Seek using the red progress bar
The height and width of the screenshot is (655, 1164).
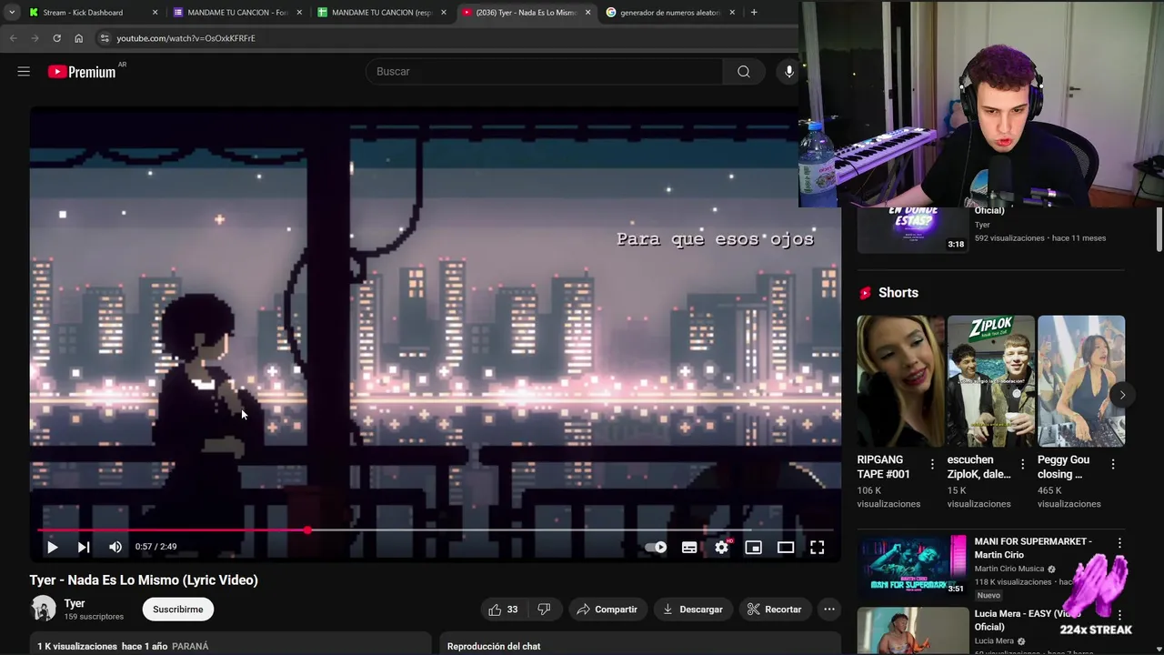435,529
